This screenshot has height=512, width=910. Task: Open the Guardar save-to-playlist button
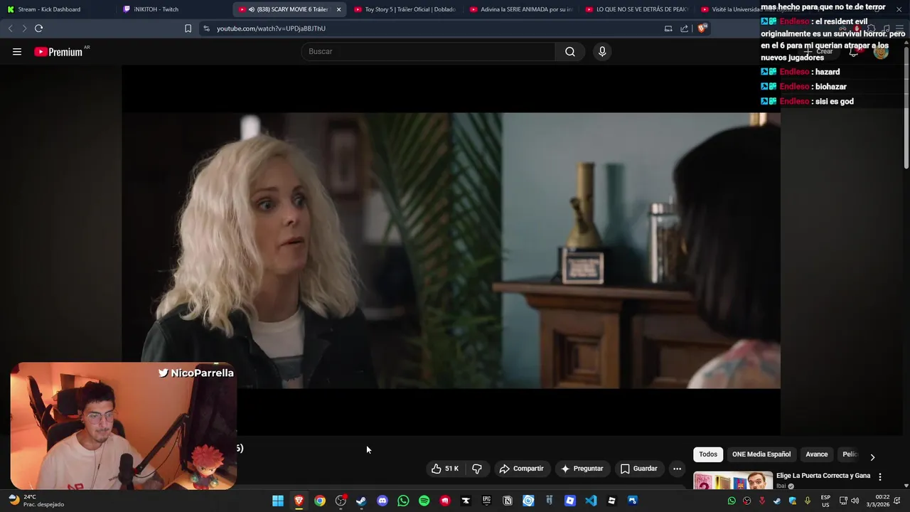point(638,469)
